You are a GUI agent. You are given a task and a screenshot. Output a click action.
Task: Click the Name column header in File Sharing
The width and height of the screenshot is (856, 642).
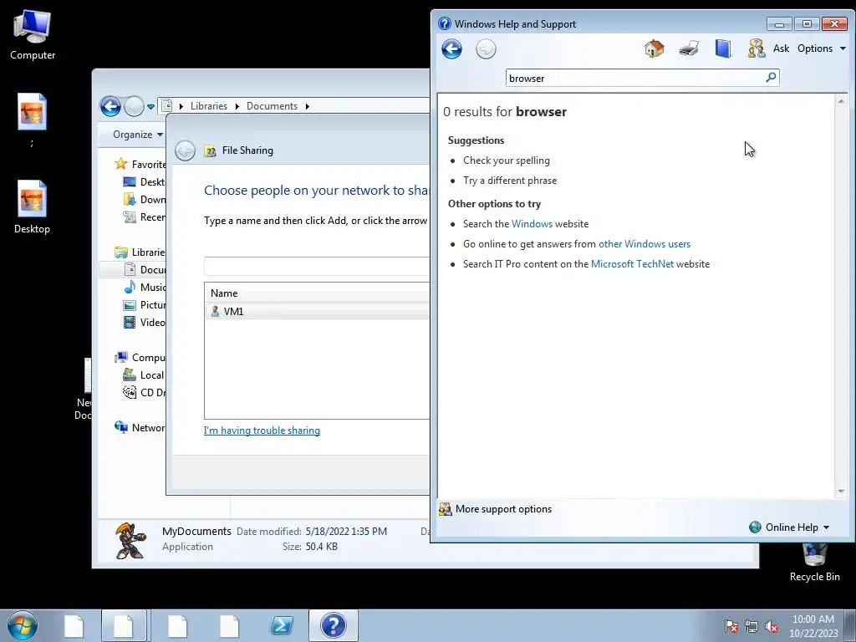[317, 293]
